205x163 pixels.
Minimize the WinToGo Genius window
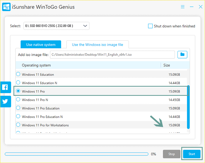(192, 7)
